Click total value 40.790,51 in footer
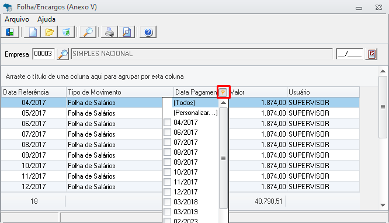This screenshot has width=389, height=223. 269,201
